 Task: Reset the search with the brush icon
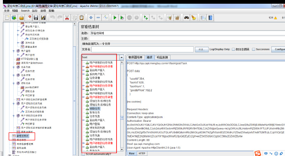tap(194, 18)
